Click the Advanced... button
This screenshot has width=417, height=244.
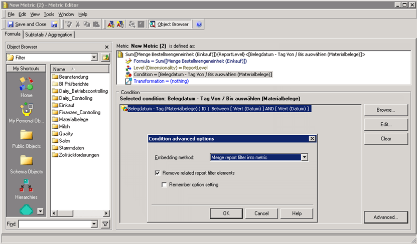pyautogui.click(x=385, y=217)
